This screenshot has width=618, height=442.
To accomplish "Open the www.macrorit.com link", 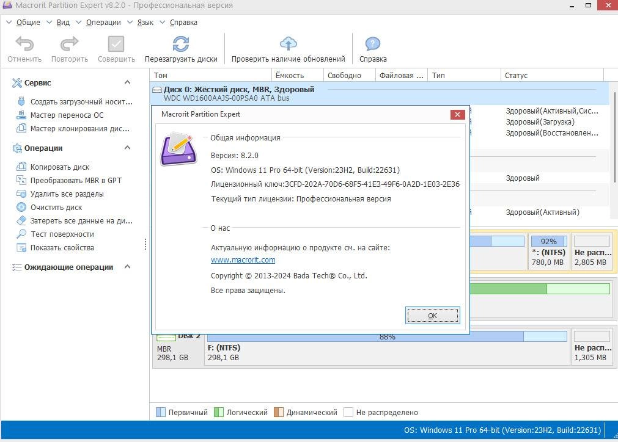I will pyautogui.click(x=243, y=260).
